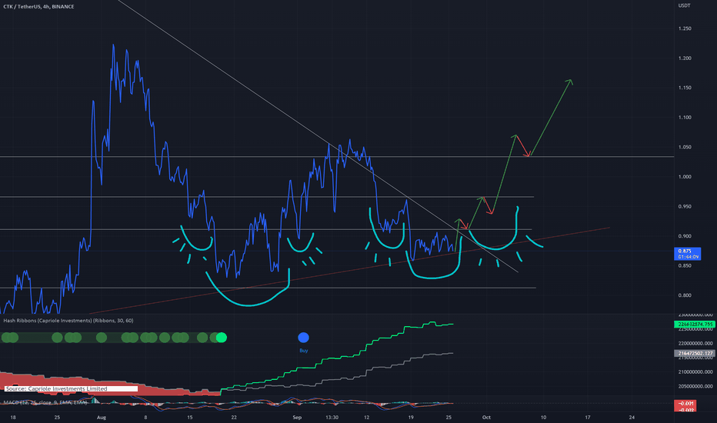Viewport: 717px width, 423px height.
Task: Click 0.800 on the price axis
Action: pyautogui.click(x=685, y=295)
